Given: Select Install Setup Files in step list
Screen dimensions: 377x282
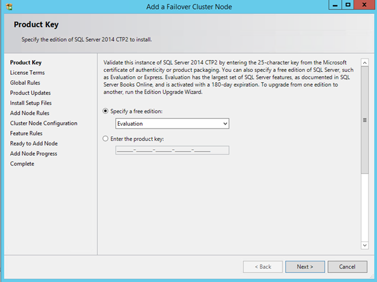Looking at the screenshot, I should click(x=31, y=103).
